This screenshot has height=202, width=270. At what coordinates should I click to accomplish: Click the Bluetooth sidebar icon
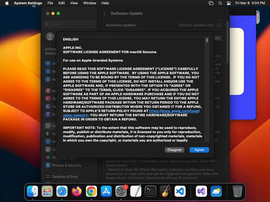pos(48,72)
